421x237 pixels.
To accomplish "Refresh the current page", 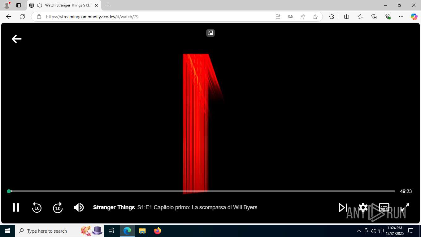I will [x=22, y=17].
